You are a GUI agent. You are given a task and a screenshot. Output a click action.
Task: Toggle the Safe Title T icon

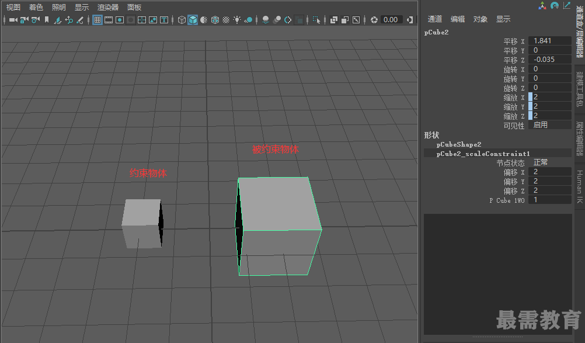pos(164,20)
